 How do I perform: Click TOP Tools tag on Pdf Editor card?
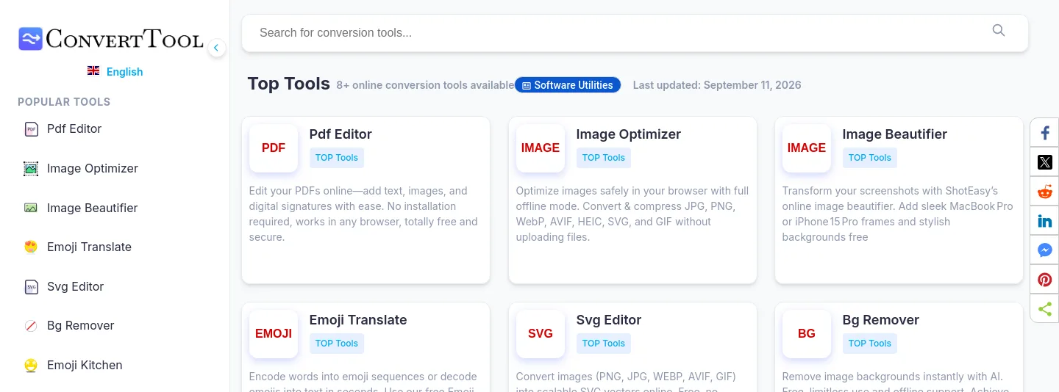click(337, 158)
